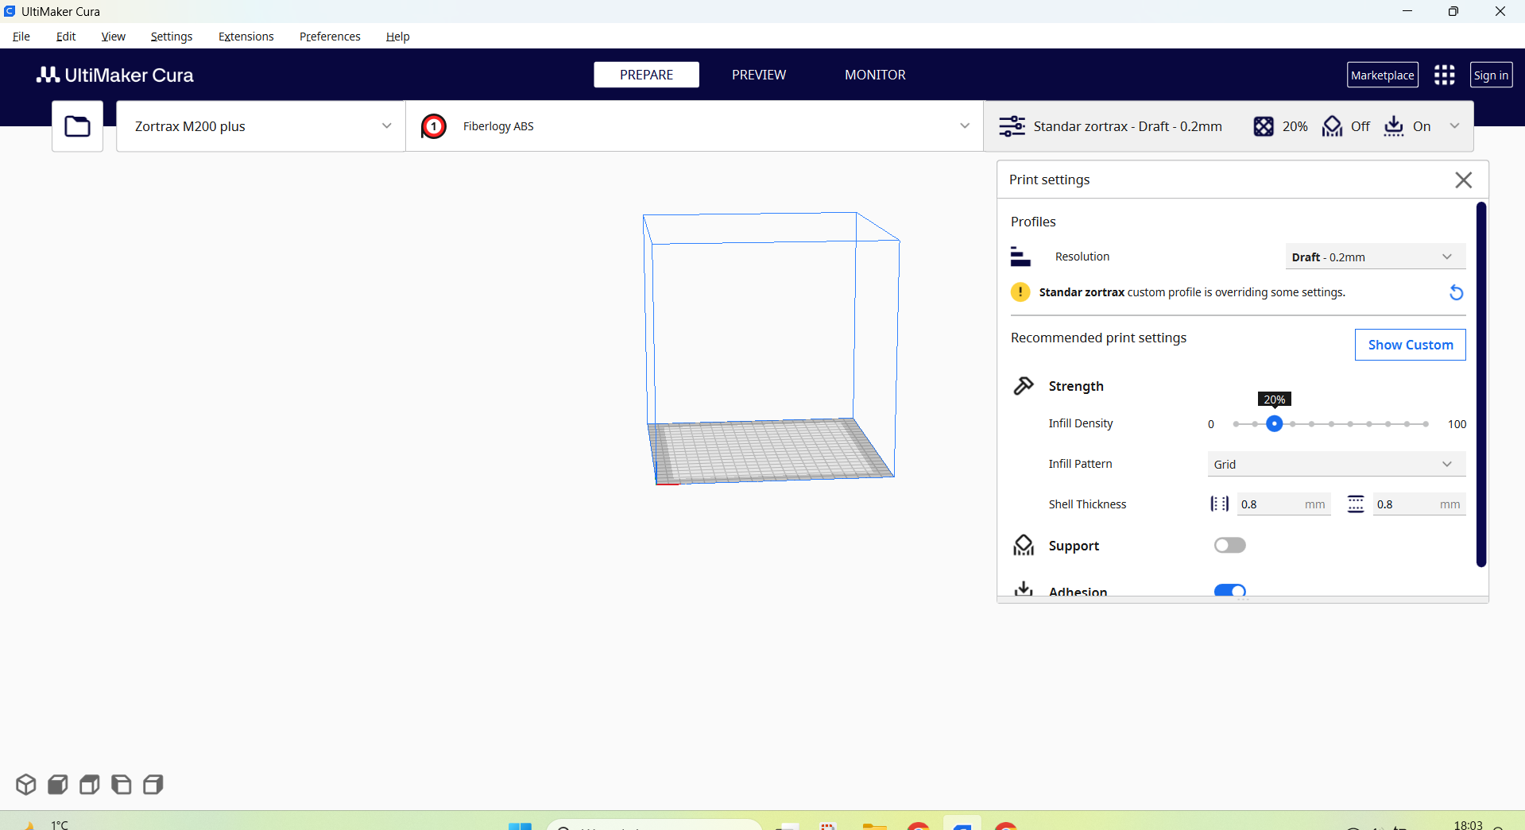Click the Sign in button
The width and height of the screenshot is (1525, 830).
click(1491, 75)
